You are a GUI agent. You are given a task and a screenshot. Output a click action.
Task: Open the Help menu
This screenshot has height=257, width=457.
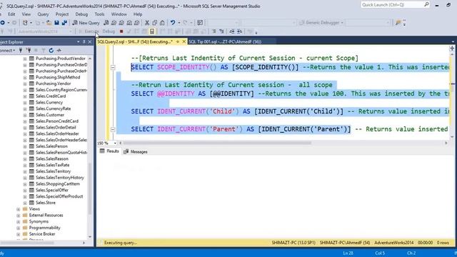138,14
